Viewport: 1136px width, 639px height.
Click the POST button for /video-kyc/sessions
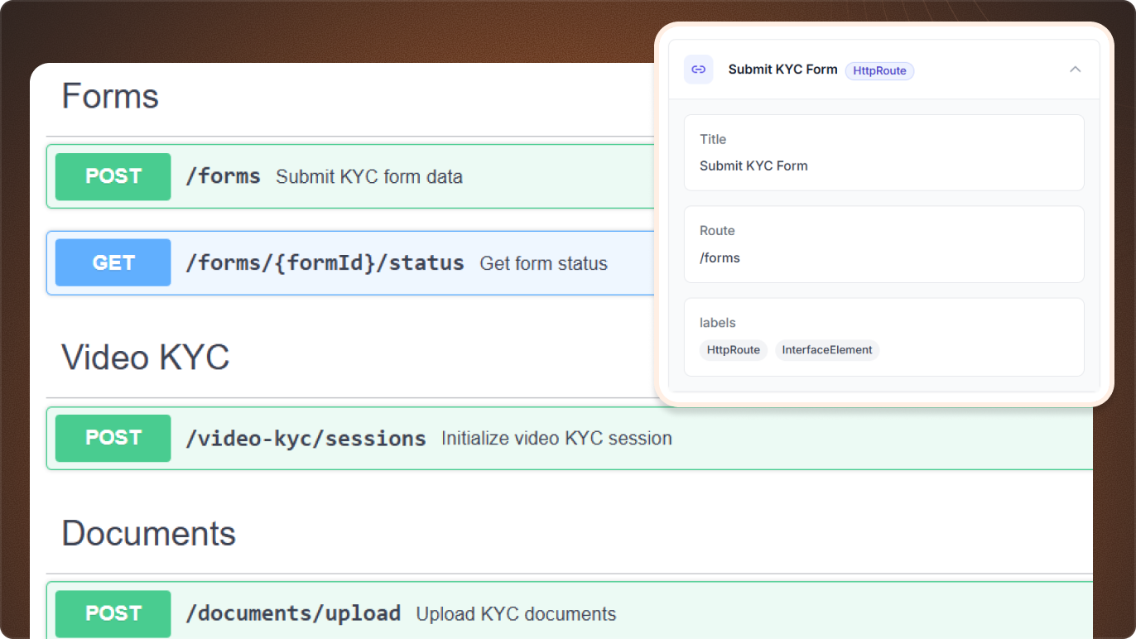[x=113, y=438]
